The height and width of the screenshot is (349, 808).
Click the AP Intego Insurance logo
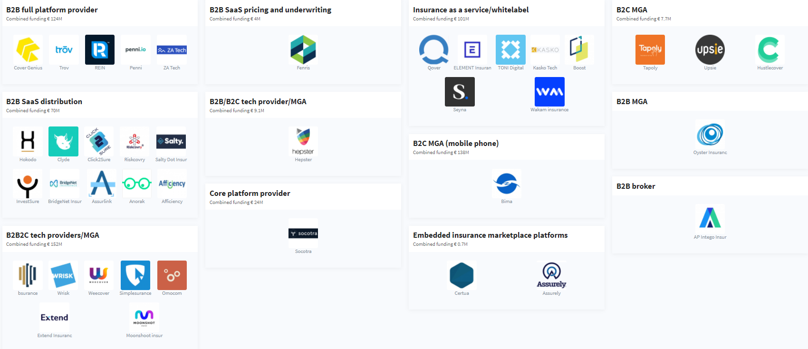pyautogui.click(x=710, y=219)
